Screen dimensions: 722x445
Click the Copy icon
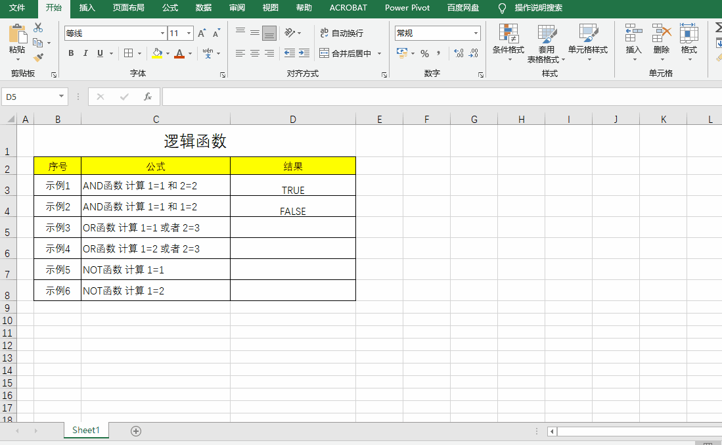[38, 43]
